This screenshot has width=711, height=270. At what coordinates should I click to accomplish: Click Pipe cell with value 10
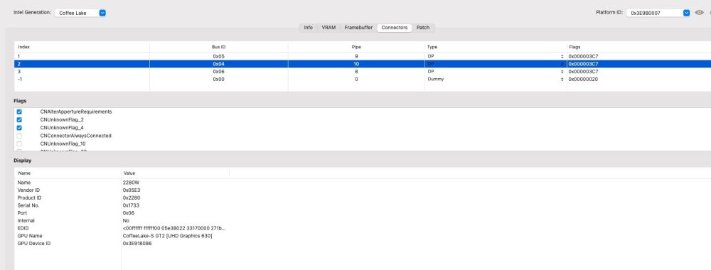click(356, 64)
